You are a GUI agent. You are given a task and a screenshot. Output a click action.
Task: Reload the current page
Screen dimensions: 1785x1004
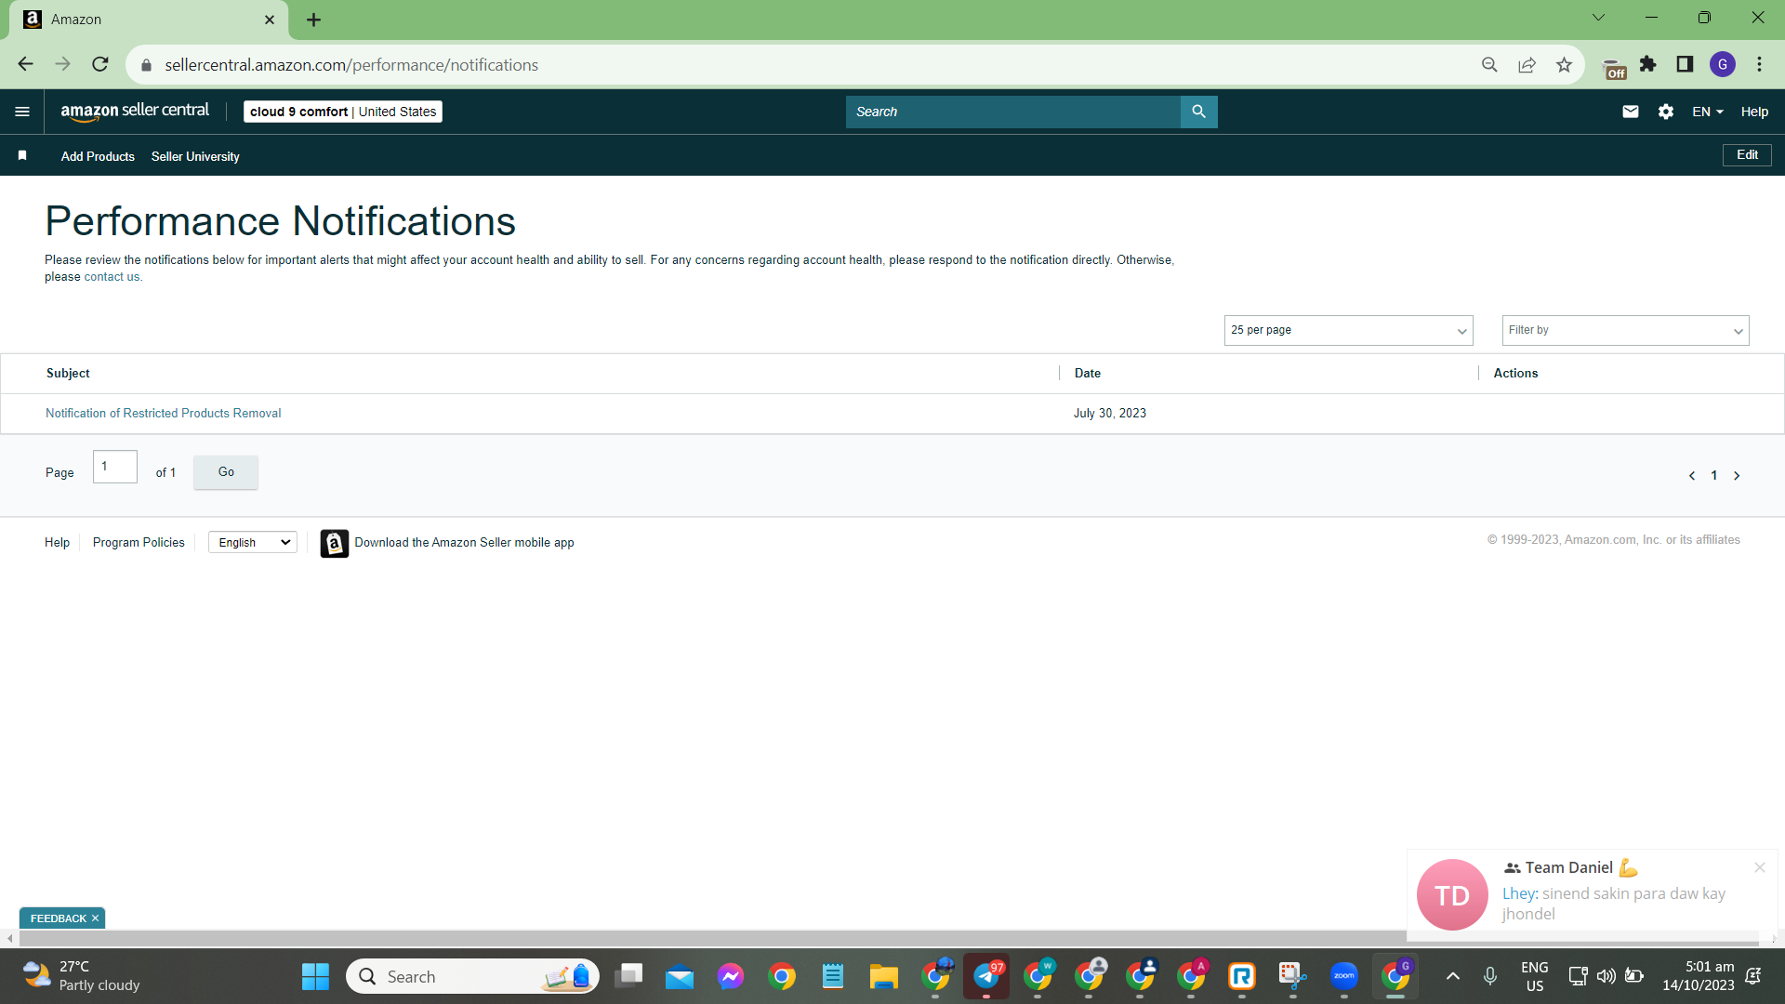[x=100, y=64]
